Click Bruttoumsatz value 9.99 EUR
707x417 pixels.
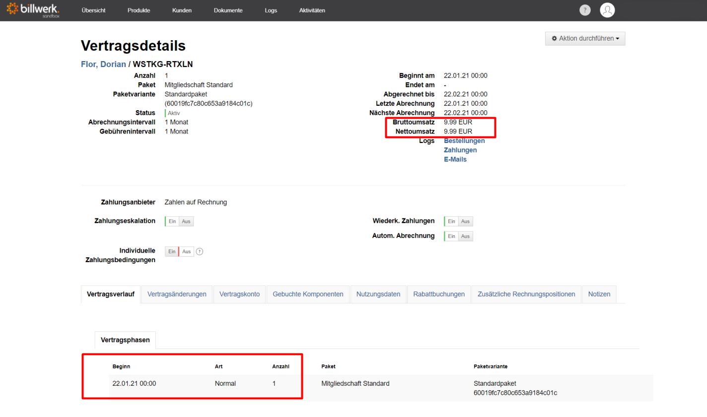click(x=458, y=122)
